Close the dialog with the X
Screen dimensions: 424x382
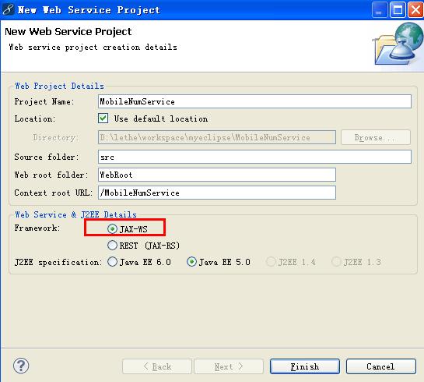[415, 10]
